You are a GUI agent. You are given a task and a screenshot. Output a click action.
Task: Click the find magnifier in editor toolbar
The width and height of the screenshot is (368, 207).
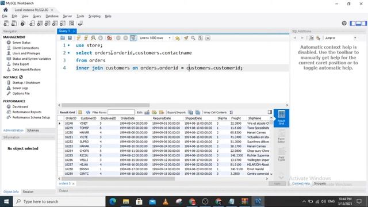tap(193, 38)
